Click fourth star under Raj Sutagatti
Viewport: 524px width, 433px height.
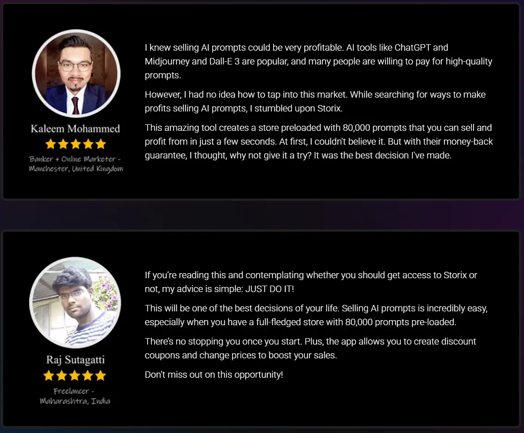(88, 375)
